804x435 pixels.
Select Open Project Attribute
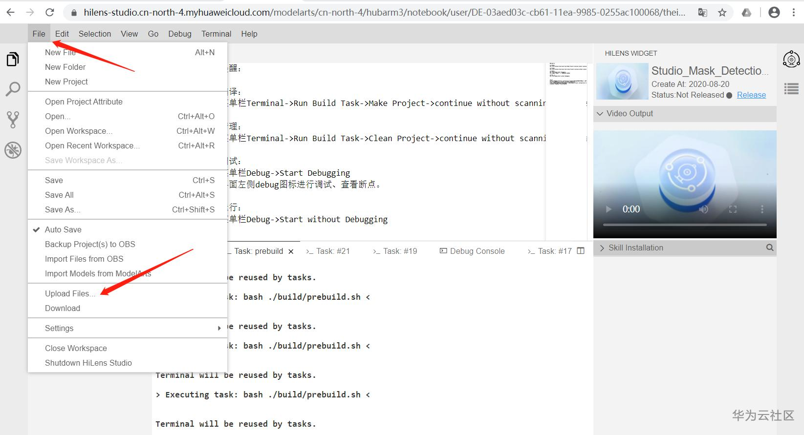click(x=128, y=102)
